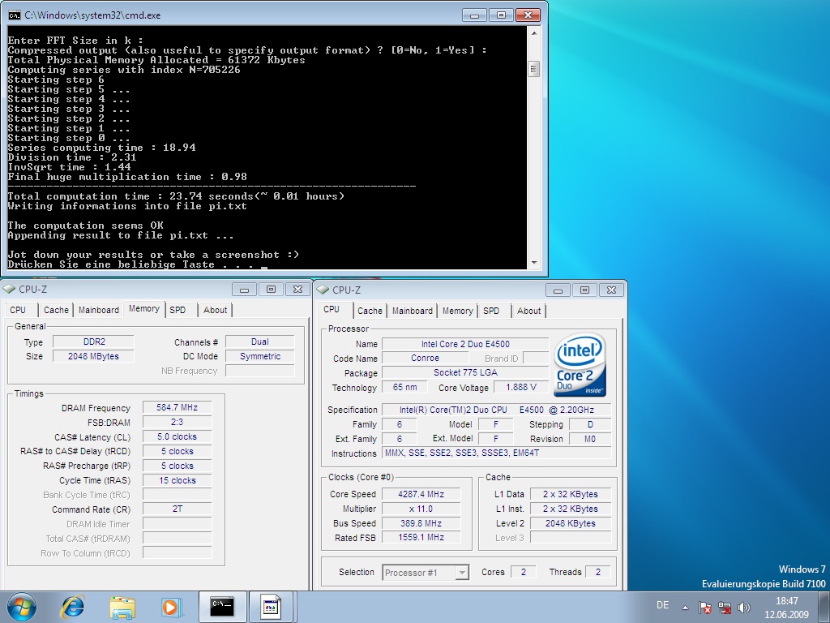This screenshot has width=830, height=623.
Task: Click Core Speed value 4287.4 MHz
Action: click(421, 494)
